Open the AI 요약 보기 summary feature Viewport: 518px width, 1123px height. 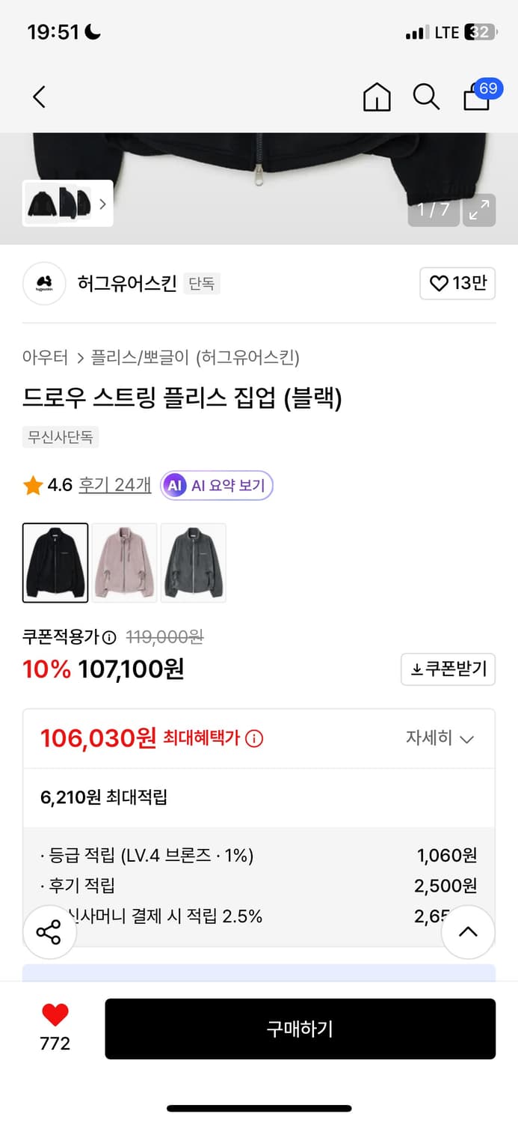[215, 485]
